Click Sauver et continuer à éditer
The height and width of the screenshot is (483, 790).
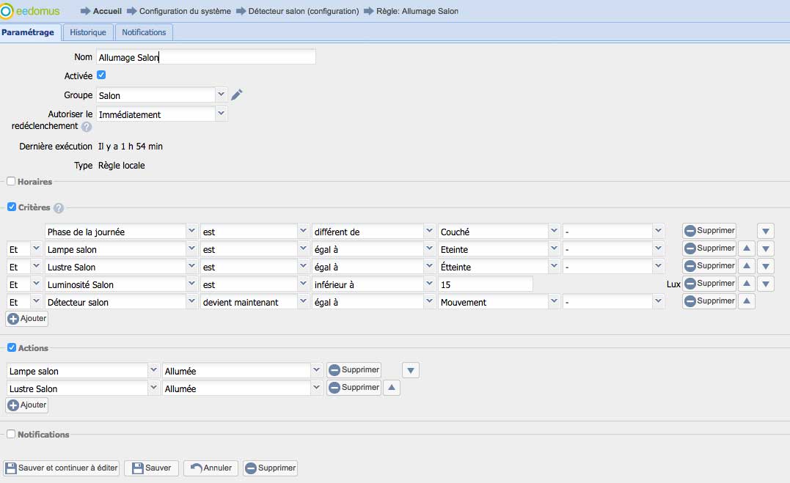[x=62, y=468]
